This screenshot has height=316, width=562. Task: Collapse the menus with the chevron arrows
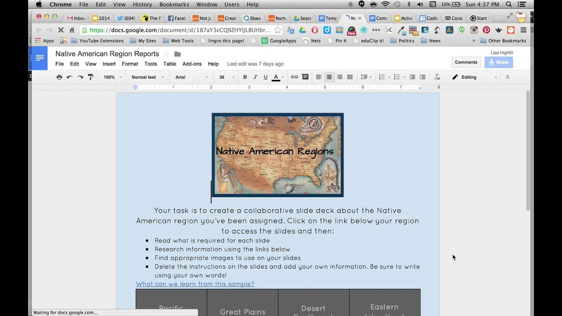click(508, 77)
